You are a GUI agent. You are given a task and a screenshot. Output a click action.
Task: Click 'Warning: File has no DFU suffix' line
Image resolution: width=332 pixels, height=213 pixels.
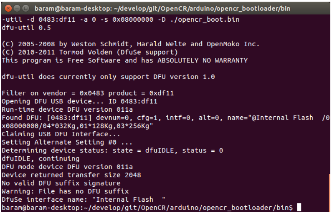[65, 191]
